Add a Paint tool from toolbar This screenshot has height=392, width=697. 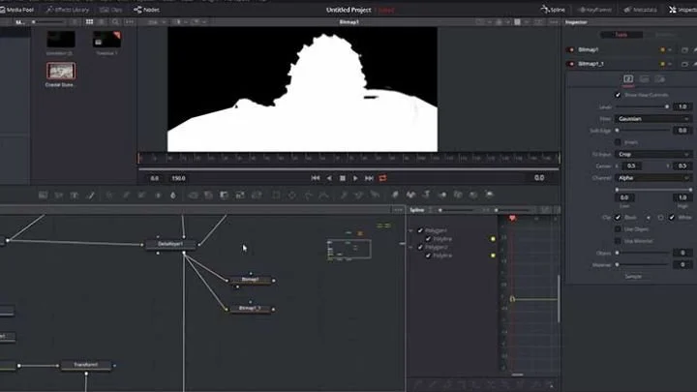coord(91,196)
